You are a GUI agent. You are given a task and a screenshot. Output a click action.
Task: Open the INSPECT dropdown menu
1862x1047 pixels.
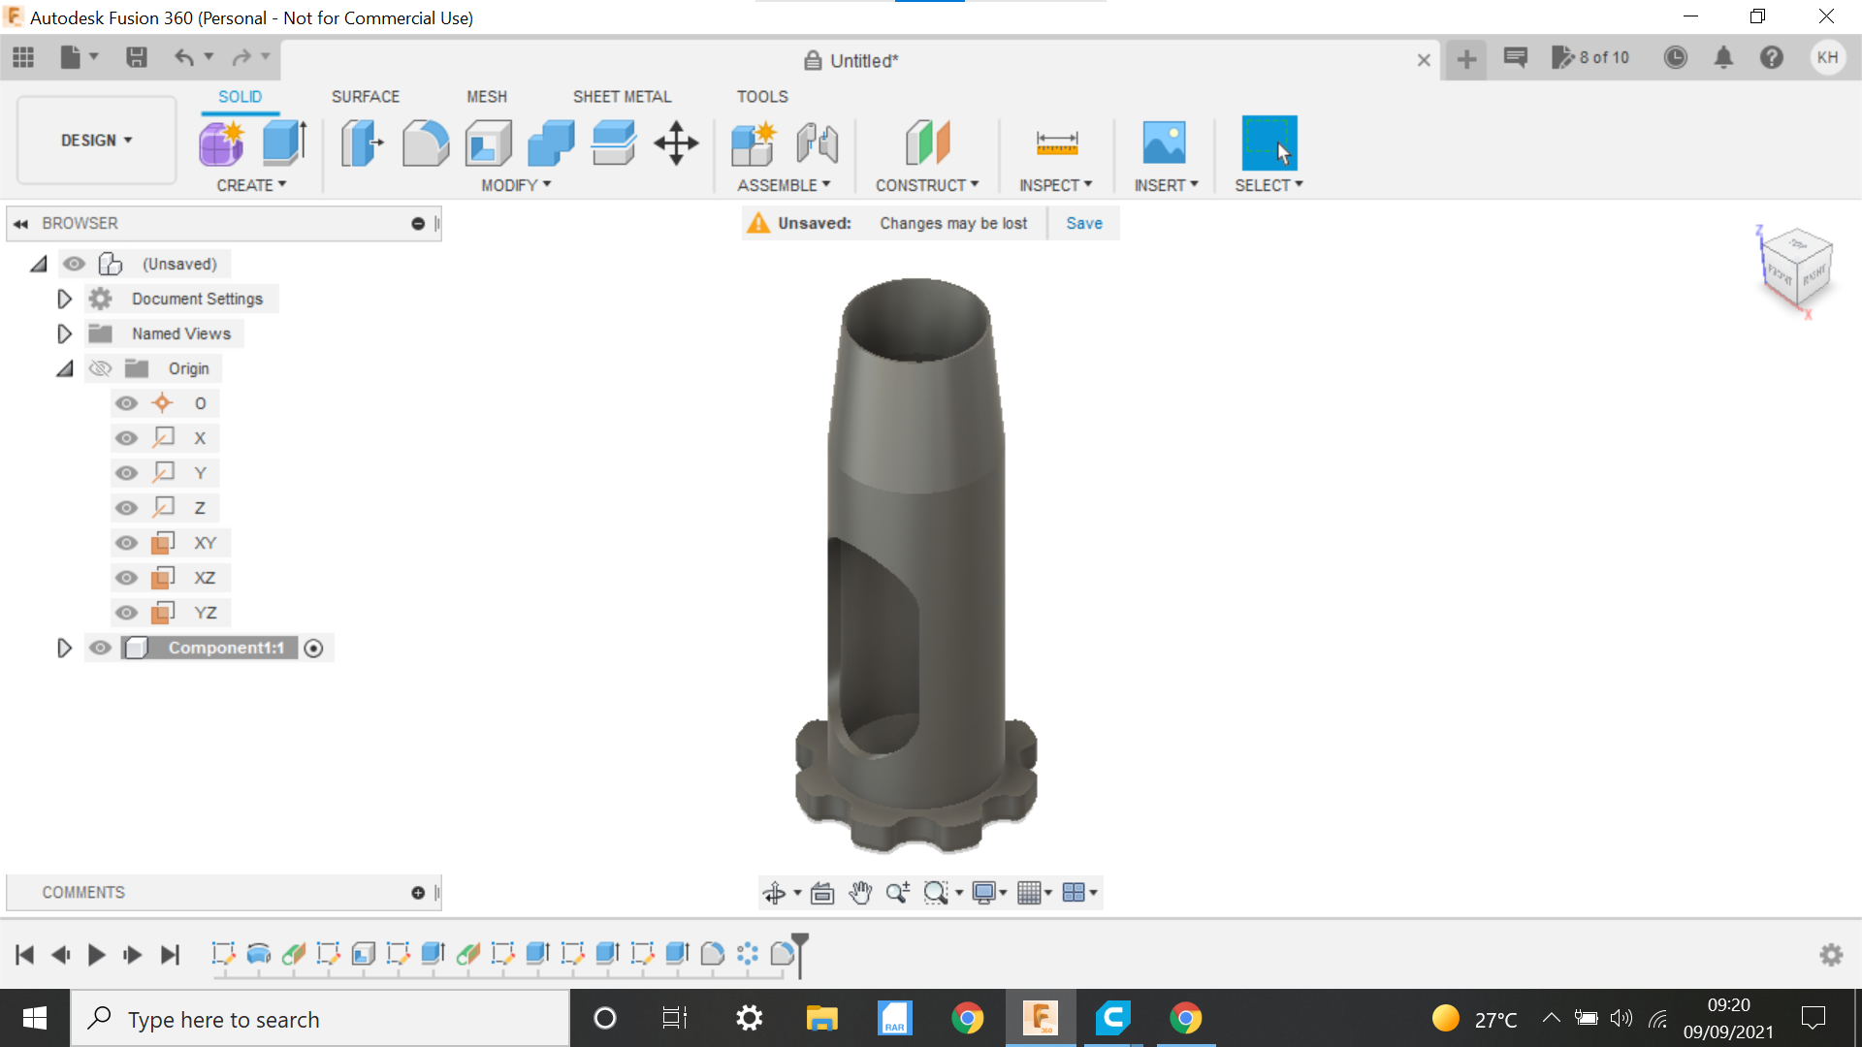1055,185
